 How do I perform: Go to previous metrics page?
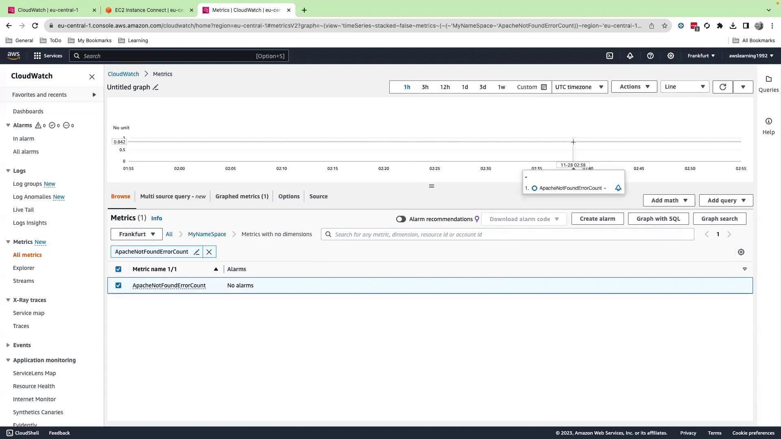pos(707,234)
